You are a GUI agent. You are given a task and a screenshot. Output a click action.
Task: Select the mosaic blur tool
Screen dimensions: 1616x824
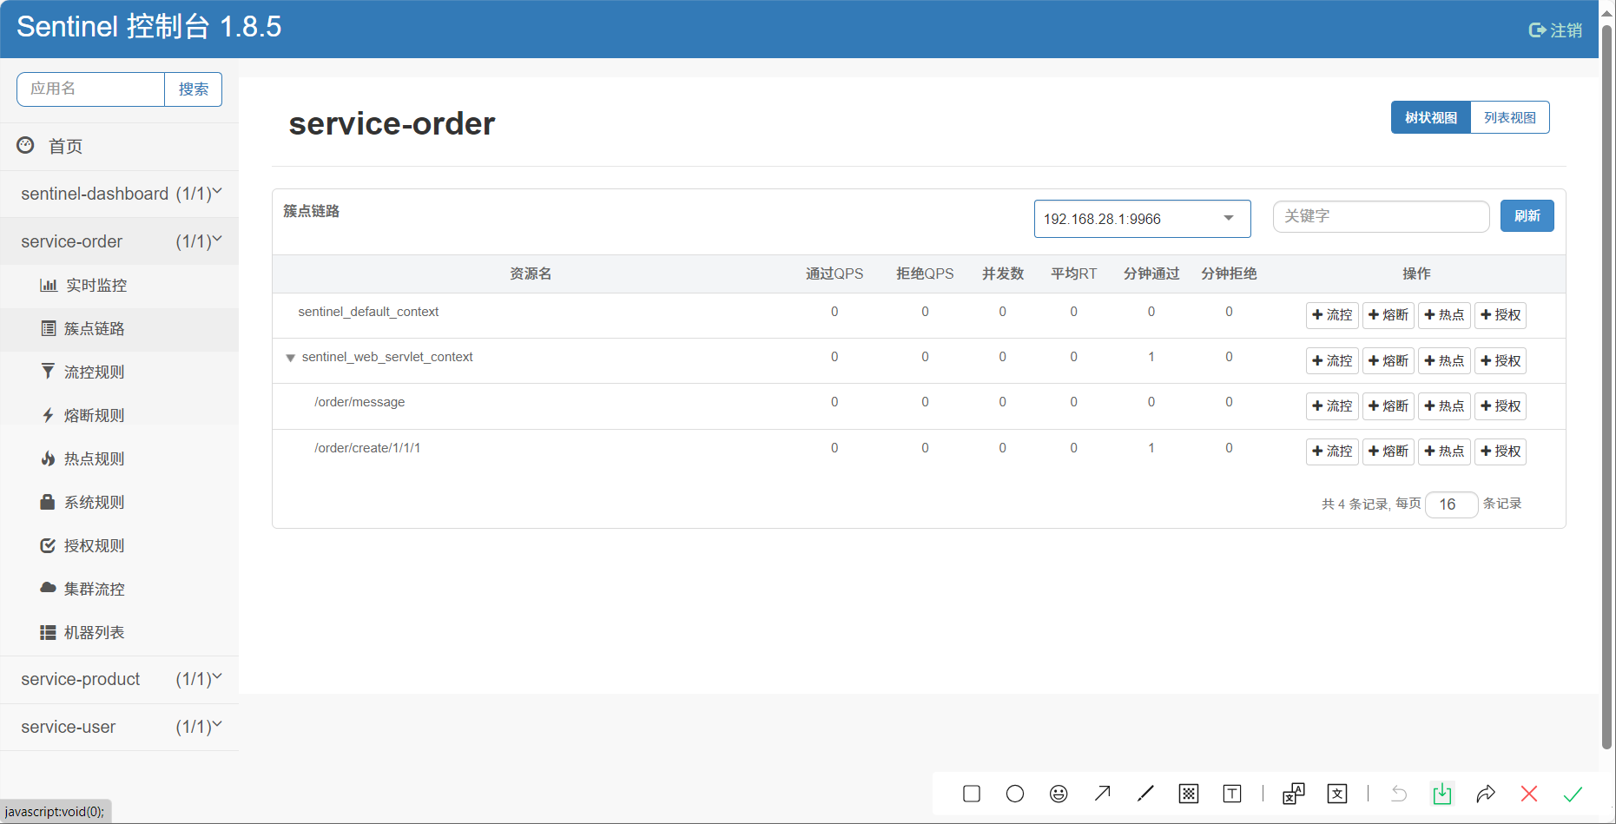coord(1189,794)
